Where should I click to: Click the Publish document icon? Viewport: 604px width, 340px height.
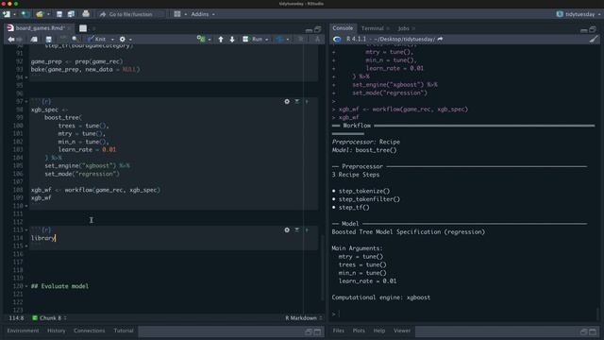coord(280,40)
